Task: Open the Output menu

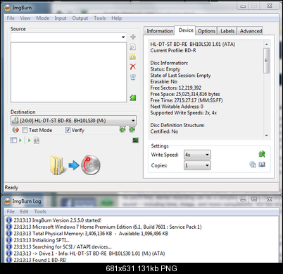Action: tap(80, 18)
